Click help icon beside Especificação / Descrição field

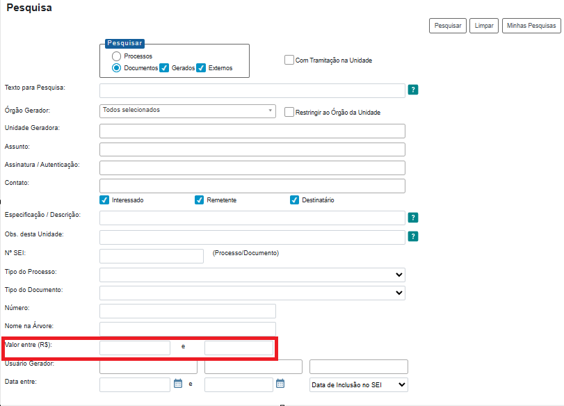coord(413,218)
